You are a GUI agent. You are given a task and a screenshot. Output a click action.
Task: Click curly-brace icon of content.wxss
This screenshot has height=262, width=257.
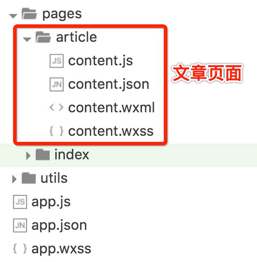click(x=57, y=131)
